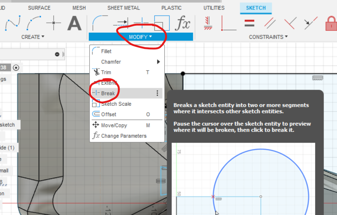Apply the Parallel constraint icon
Viewport: 337px width, 215px height.
[x=270, y=23]
